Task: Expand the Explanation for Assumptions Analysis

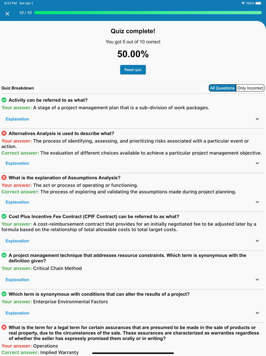Action: pyautogui.click(x=17, y=202)
